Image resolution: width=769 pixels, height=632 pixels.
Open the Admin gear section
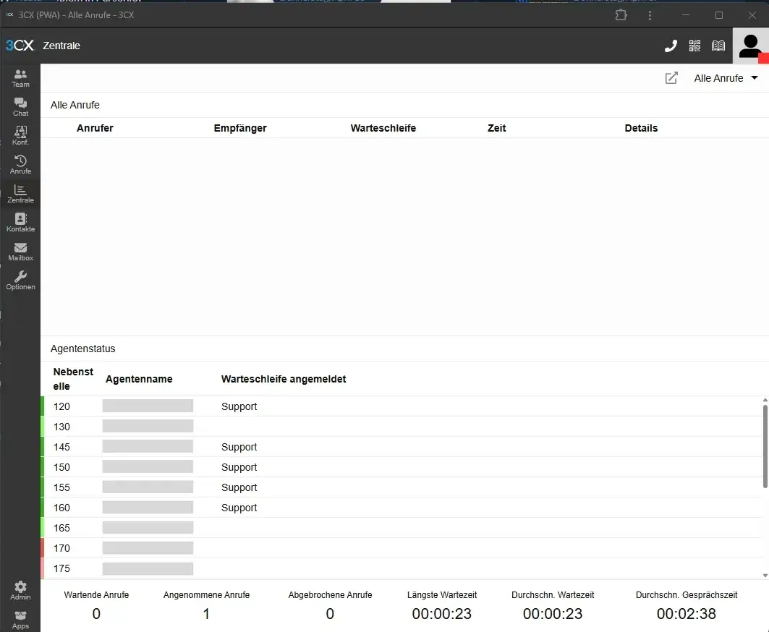[x=20, y=590]
